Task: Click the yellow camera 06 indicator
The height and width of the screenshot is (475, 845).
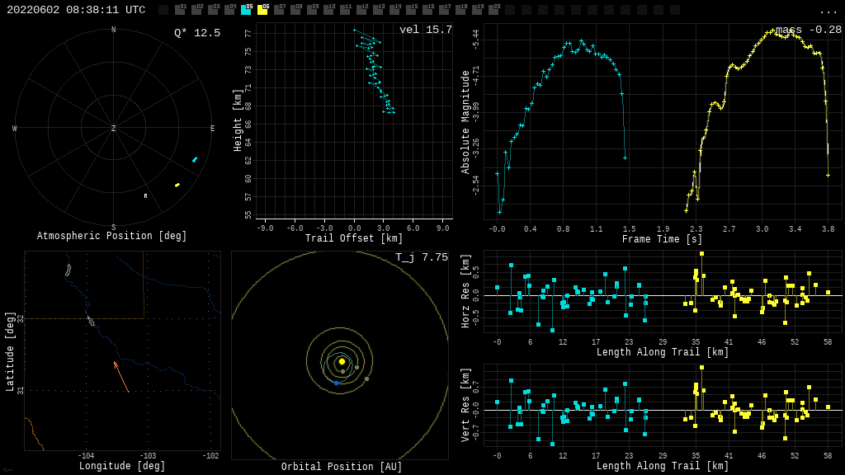Action: pos(262,10)
